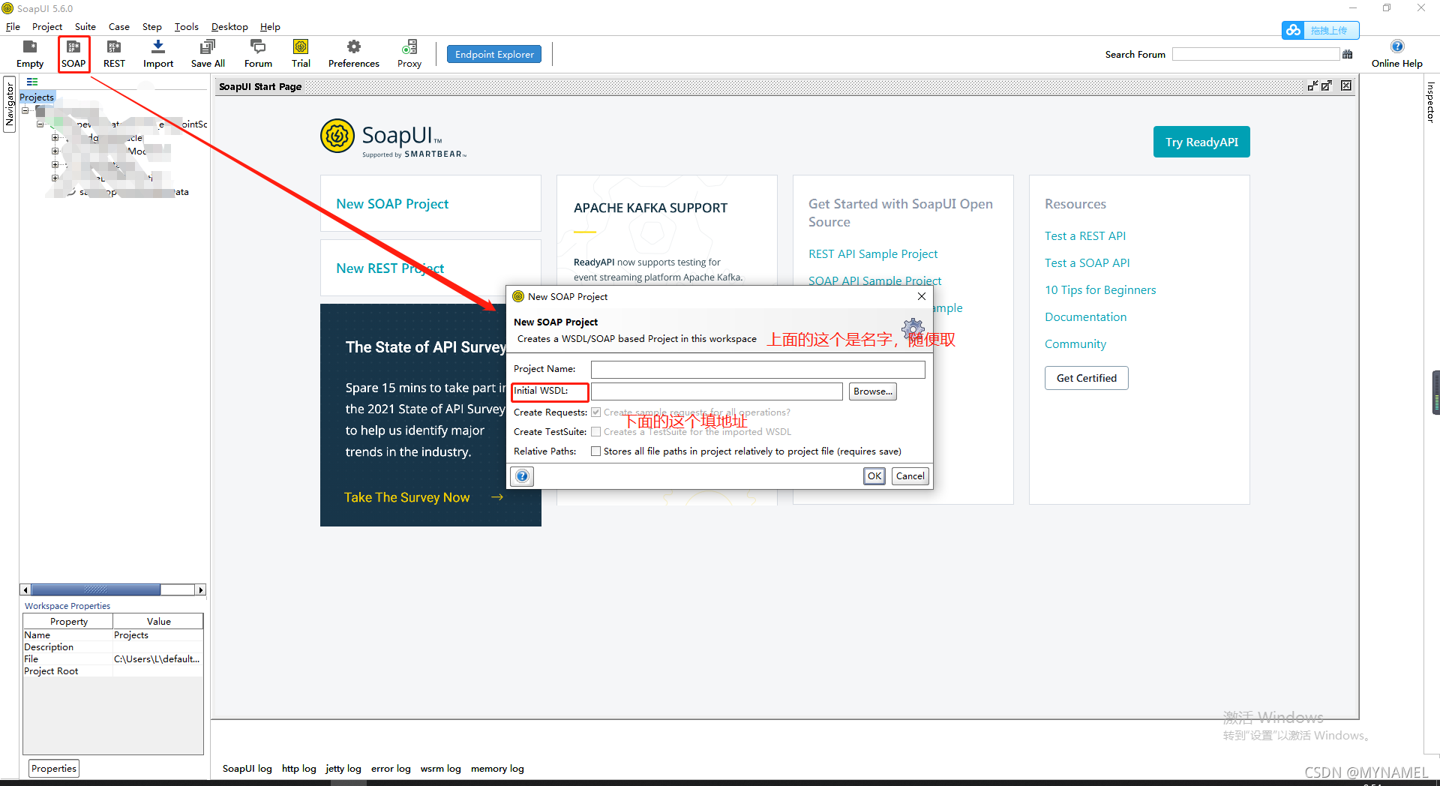This screenshot has height=786, width=1440.
Task: Open Preferences gear icon
Action: point(354,54)
